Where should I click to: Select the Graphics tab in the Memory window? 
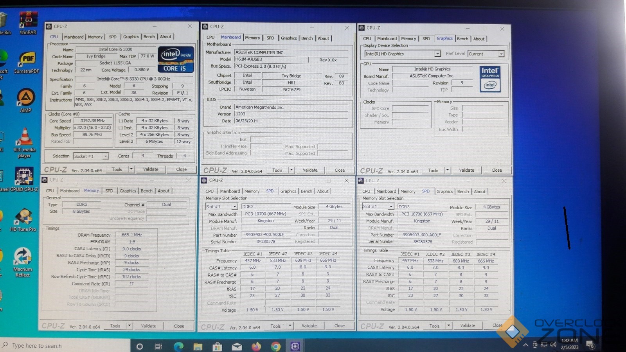(x=128, y=191)
